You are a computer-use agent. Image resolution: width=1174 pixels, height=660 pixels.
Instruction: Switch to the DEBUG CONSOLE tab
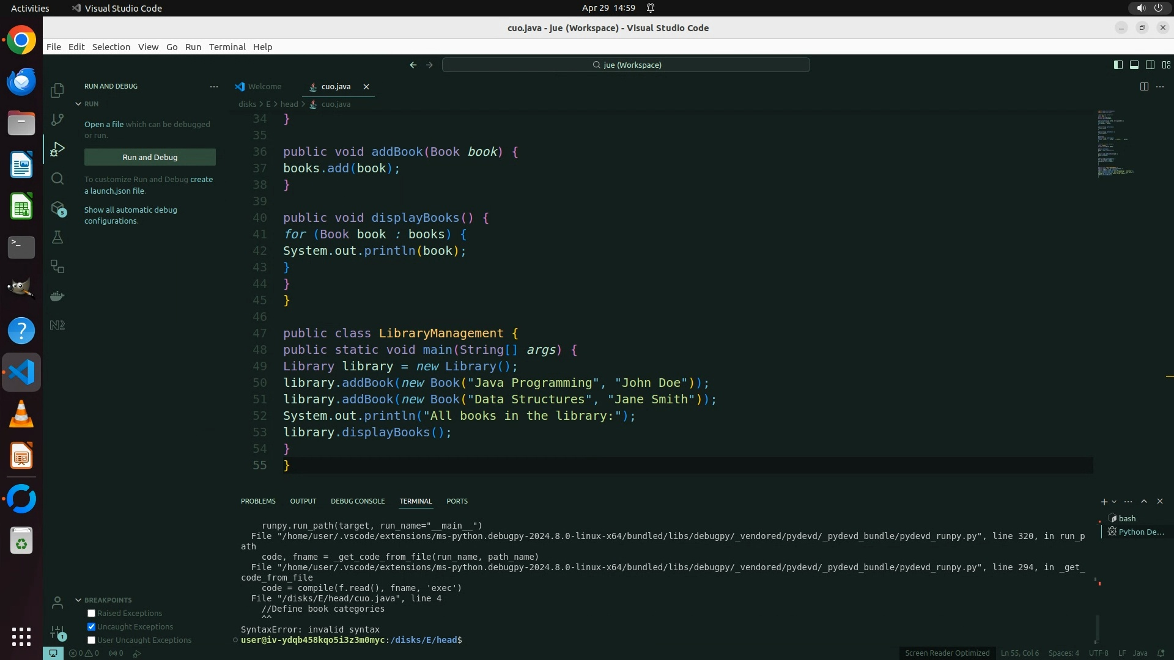coord(358,501)
